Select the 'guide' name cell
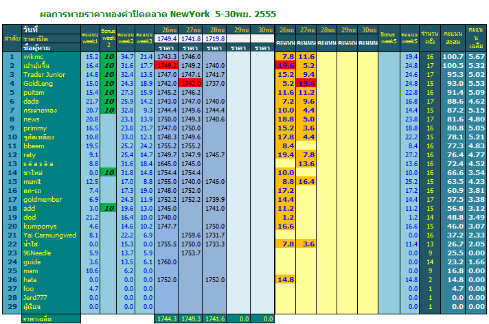Viewport: 489px width, 324px height. point(51,262)
